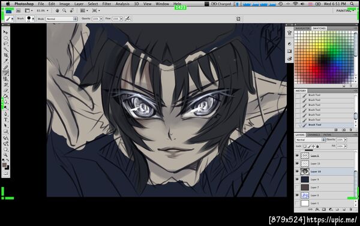Select the Eyedropper tool

pos(5,61)
